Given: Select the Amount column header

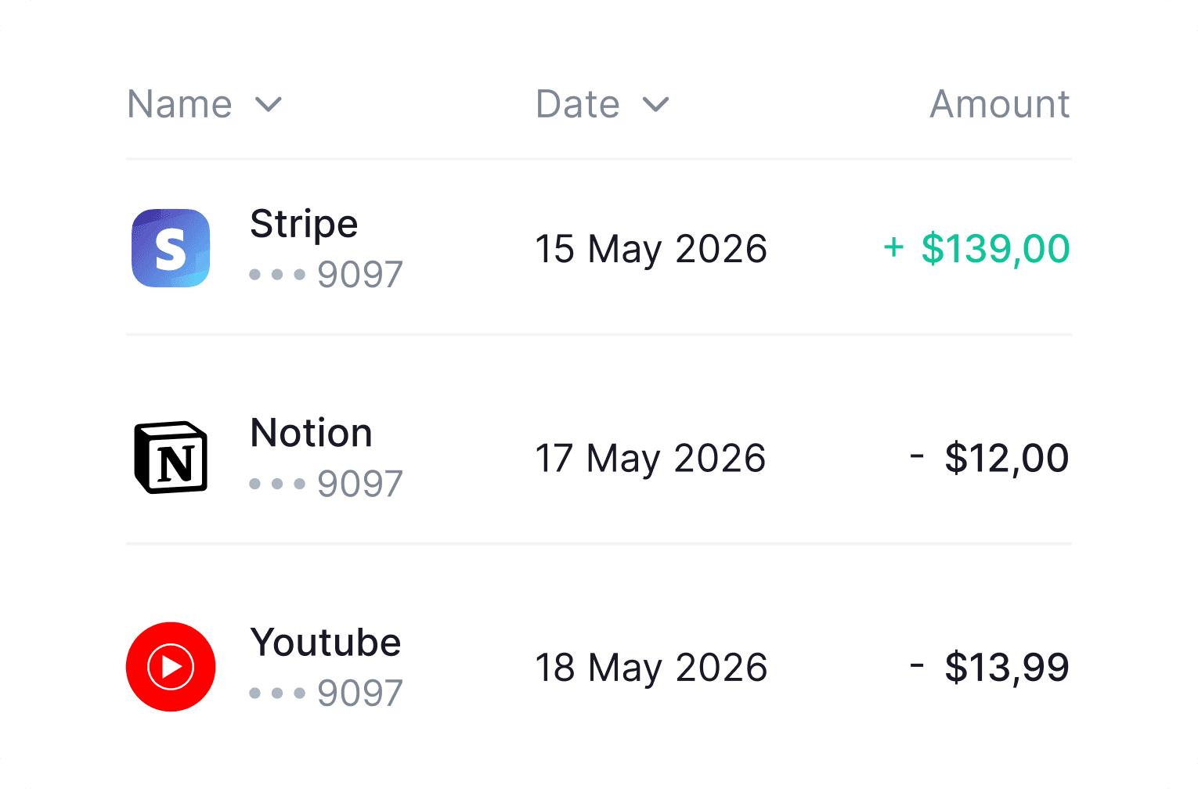Looking at the screenshot, I should [x=1000, y=104].
